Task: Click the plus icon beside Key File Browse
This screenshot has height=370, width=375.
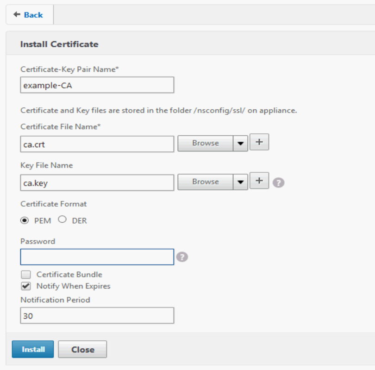Action: click(259, 181)
